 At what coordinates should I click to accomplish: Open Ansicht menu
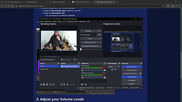click(x=54, y=22)
